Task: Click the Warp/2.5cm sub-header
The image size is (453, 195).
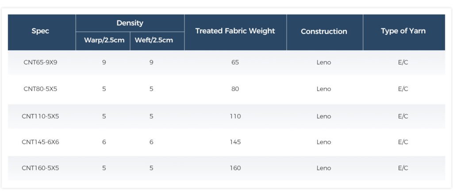Action: [x=104, y=40]
